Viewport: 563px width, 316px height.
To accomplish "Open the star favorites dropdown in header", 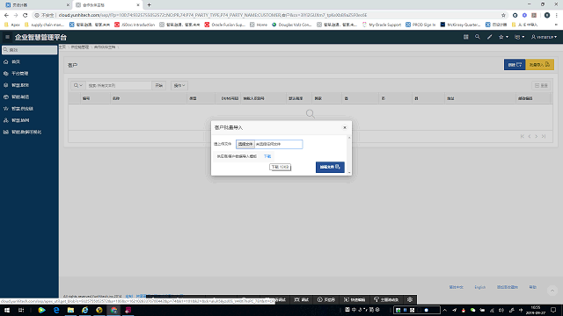I will [503, 37].
